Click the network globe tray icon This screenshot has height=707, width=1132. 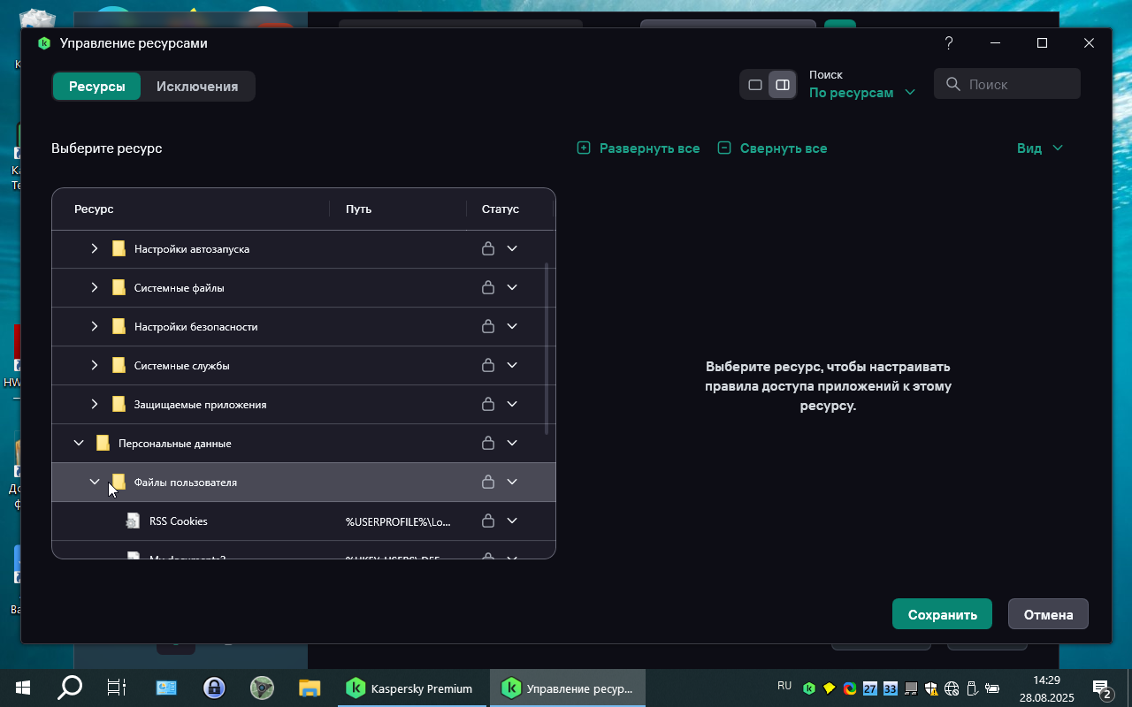(x=952, y=688)
